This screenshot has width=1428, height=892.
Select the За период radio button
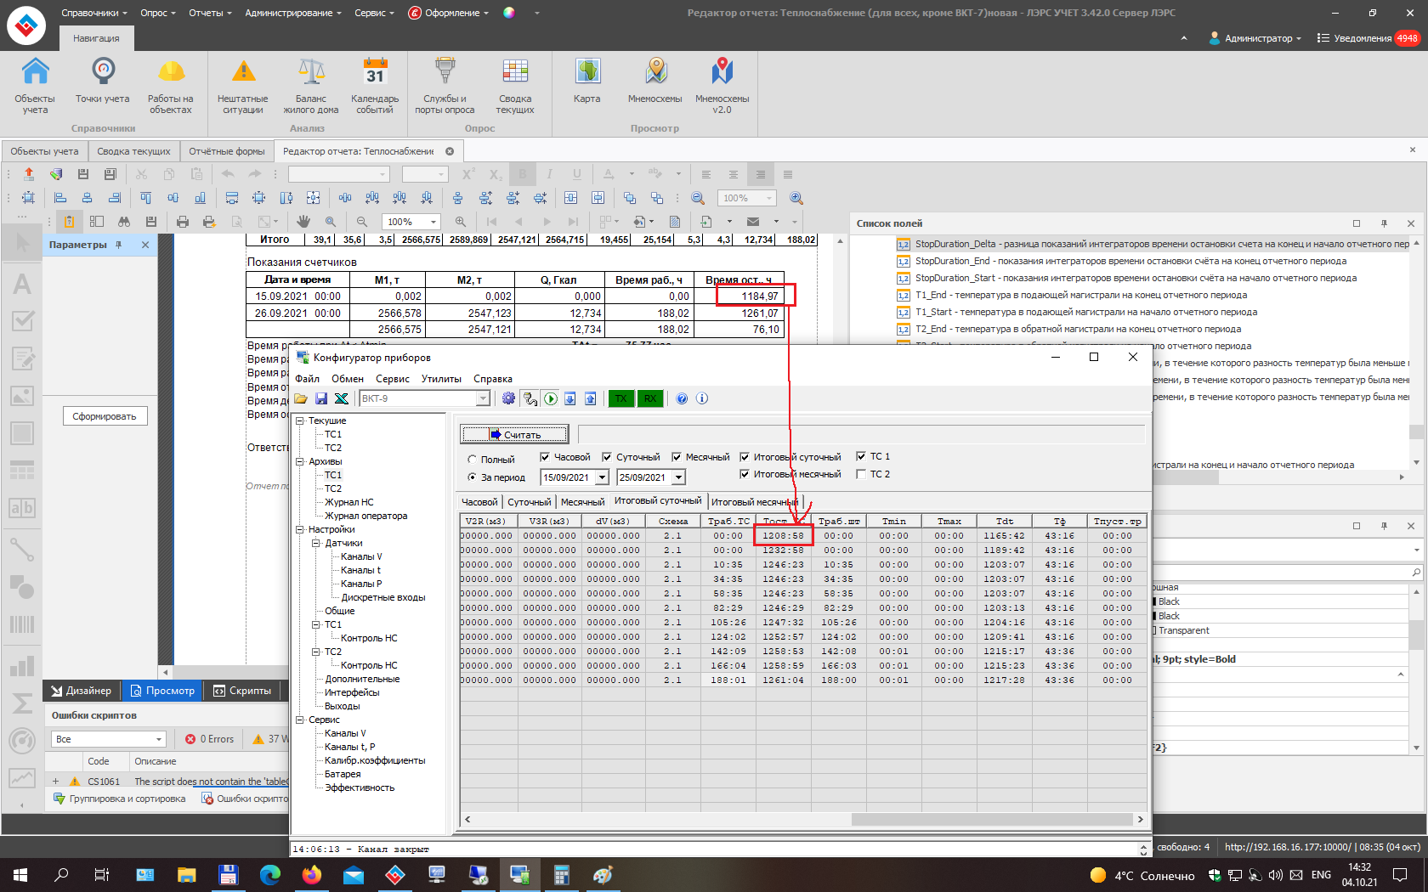tap(473, 477)
